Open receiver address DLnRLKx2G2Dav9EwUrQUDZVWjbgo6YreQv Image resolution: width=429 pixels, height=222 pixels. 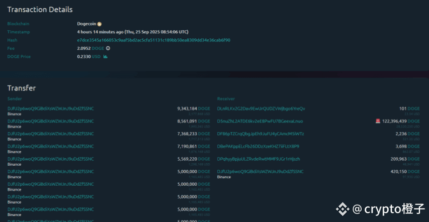pos(261,109)
